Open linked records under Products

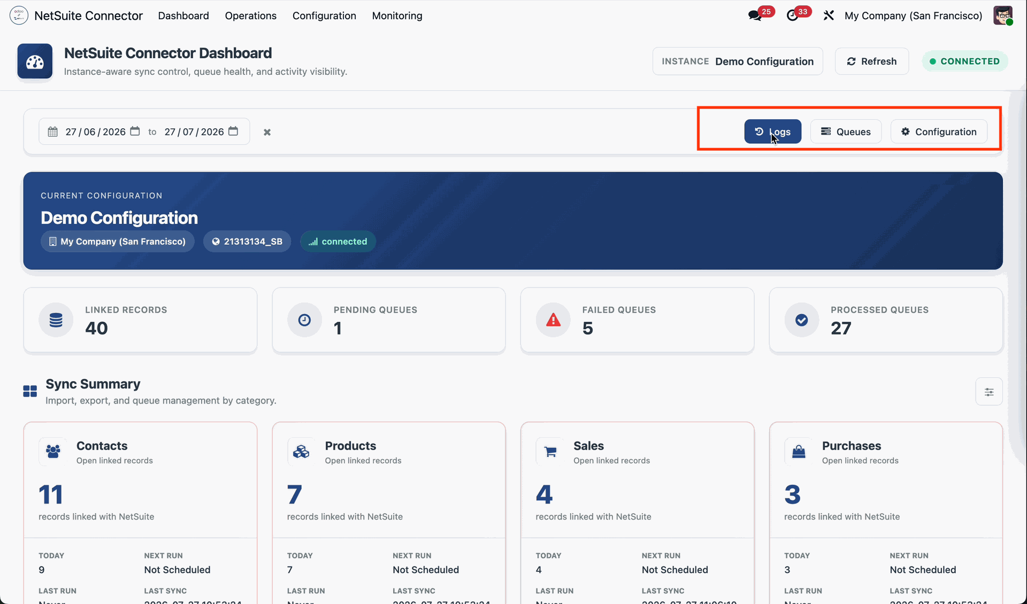(363, 461)
